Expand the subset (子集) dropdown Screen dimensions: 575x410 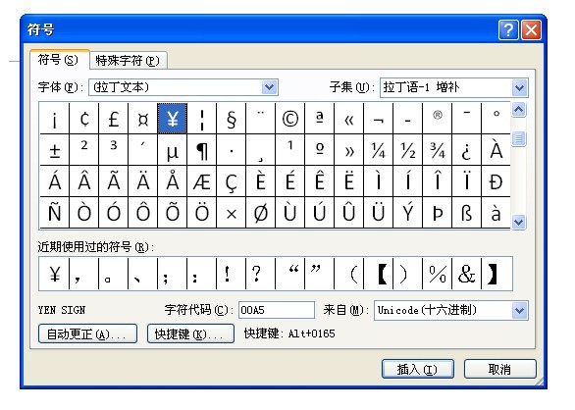click(519, 87)
